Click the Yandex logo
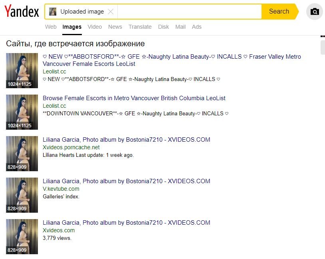This screenshot has width=325, height=259. [22, 11]
